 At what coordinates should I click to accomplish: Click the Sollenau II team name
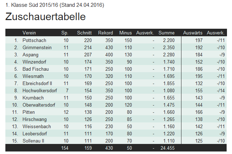(33, 140)
